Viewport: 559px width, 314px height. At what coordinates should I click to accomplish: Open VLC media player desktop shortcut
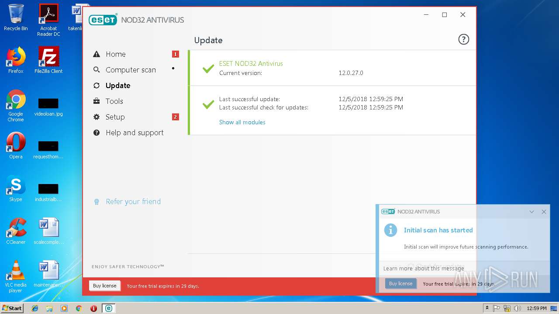pos(16,276)
